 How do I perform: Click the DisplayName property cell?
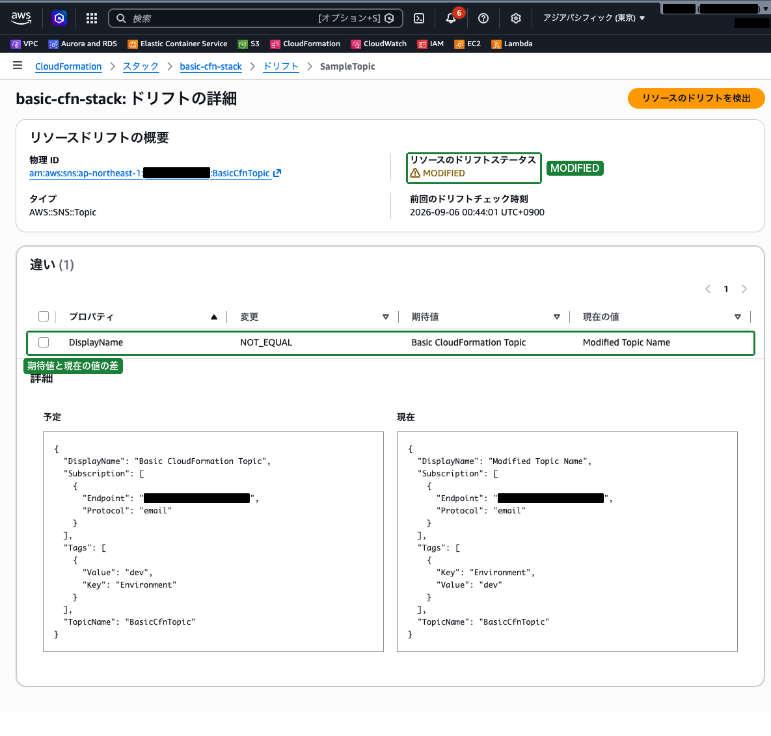click(96, 342)
